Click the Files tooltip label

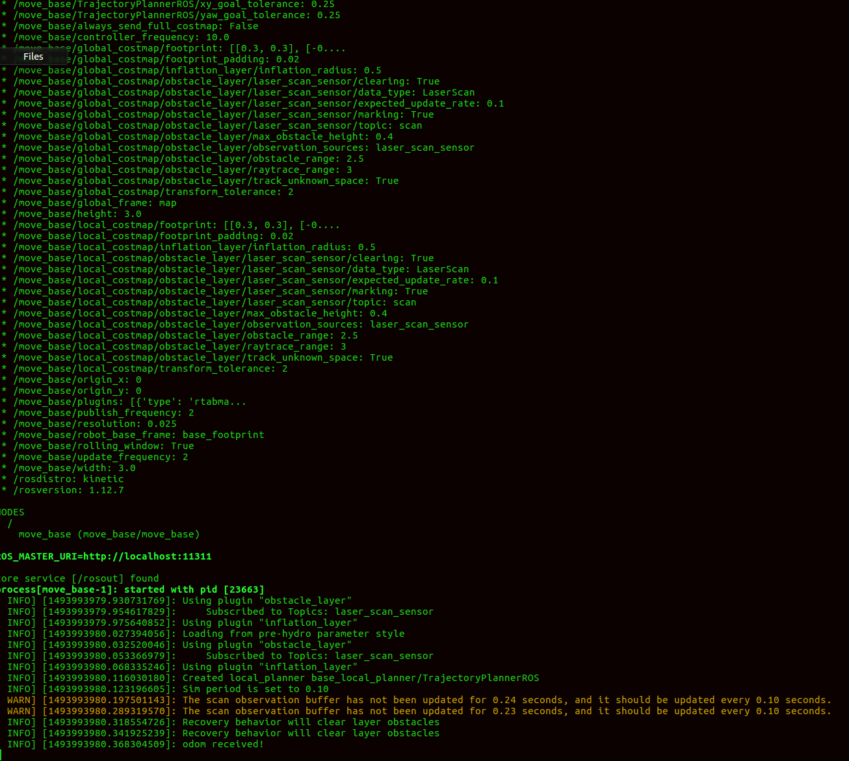[x=33, y=57]
